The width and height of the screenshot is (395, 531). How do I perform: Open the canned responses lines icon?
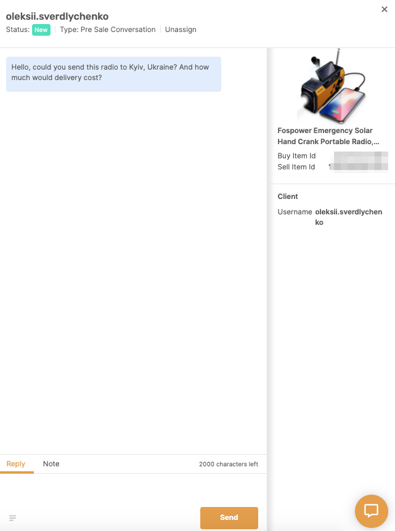coord(12,518)
